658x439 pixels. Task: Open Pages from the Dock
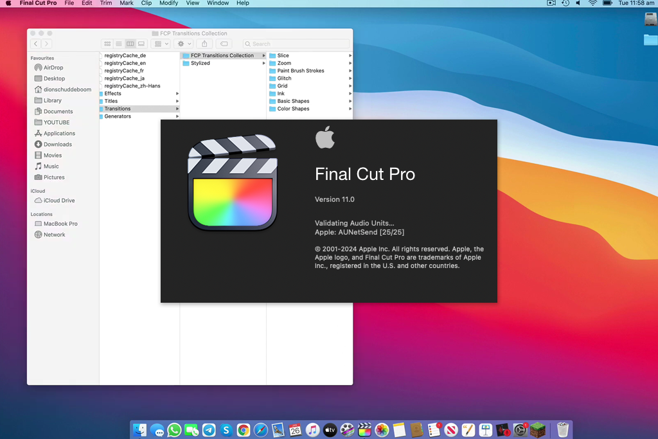[468, 430]
